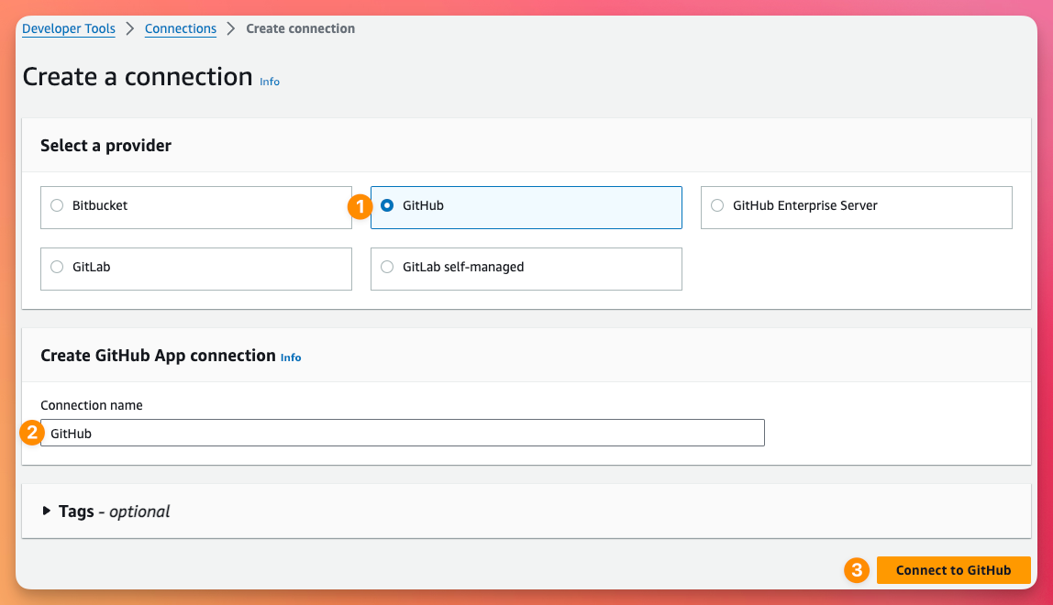Select the Bitbucket provider radio button
The image size is (1053, 605).
[x=57, y=205]
